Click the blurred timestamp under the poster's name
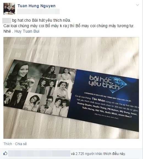The height and width of the screenshot is (159, 143). point(38,11)
